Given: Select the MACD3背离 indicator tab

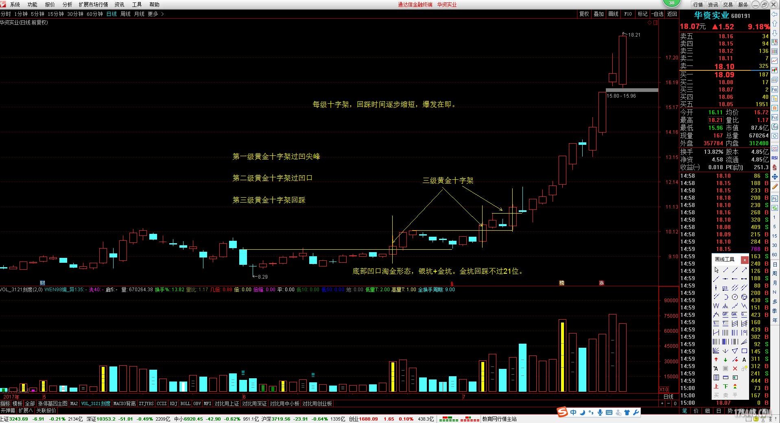Looking at the screenshot, I should point(125,403).
